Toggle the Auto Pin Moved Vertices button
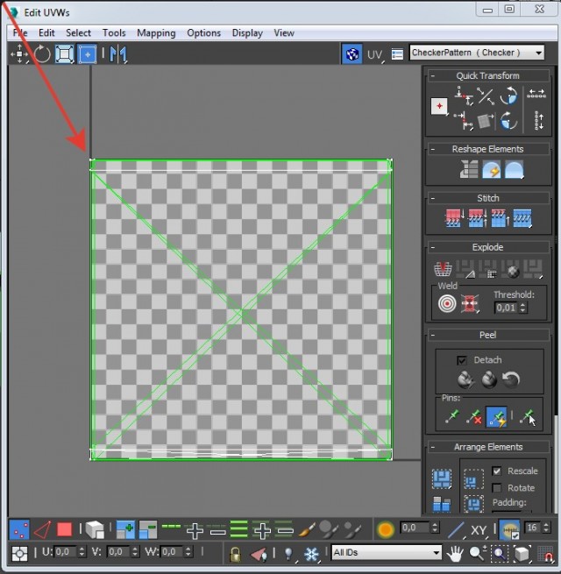The width and height of the screenshot is (561, 574). (x=496, y=417)
